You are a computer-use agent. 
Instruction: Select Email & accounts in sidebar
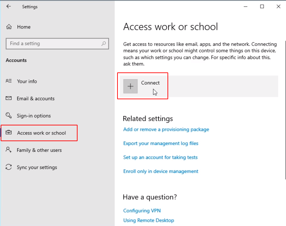coord(36,99)
